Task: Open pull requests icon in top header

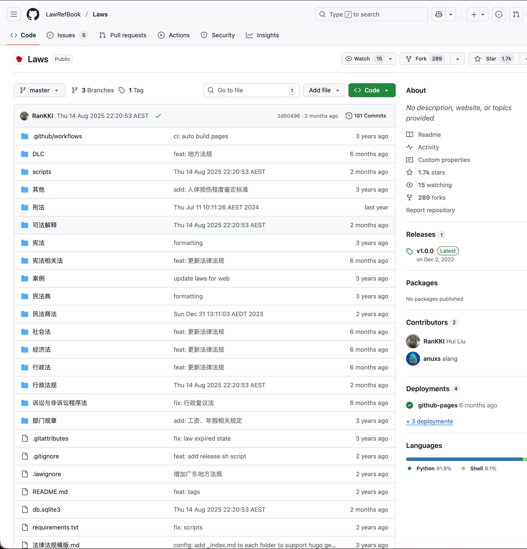Action: point(516,14)
